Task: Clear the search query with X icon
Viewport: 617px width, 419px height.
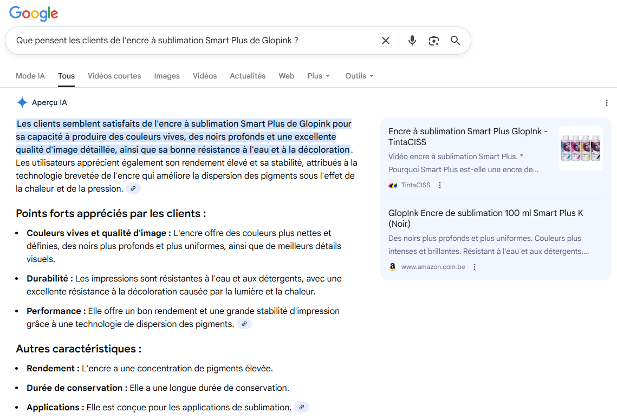Action: [386, 41]
